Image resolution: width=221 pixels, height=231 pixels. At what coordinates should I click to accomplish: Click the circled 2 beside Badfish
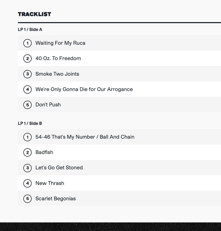point(27,152)
